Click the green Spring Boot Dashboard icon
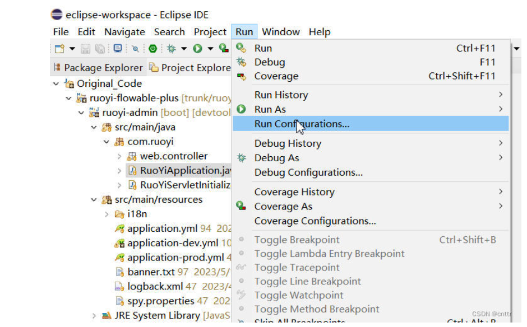This screenshot has height=327, width=527. point(153,49)
